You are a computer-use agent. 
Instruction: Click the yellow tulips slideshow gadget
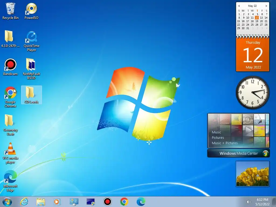pyautogui.click(x=253, y=174)
